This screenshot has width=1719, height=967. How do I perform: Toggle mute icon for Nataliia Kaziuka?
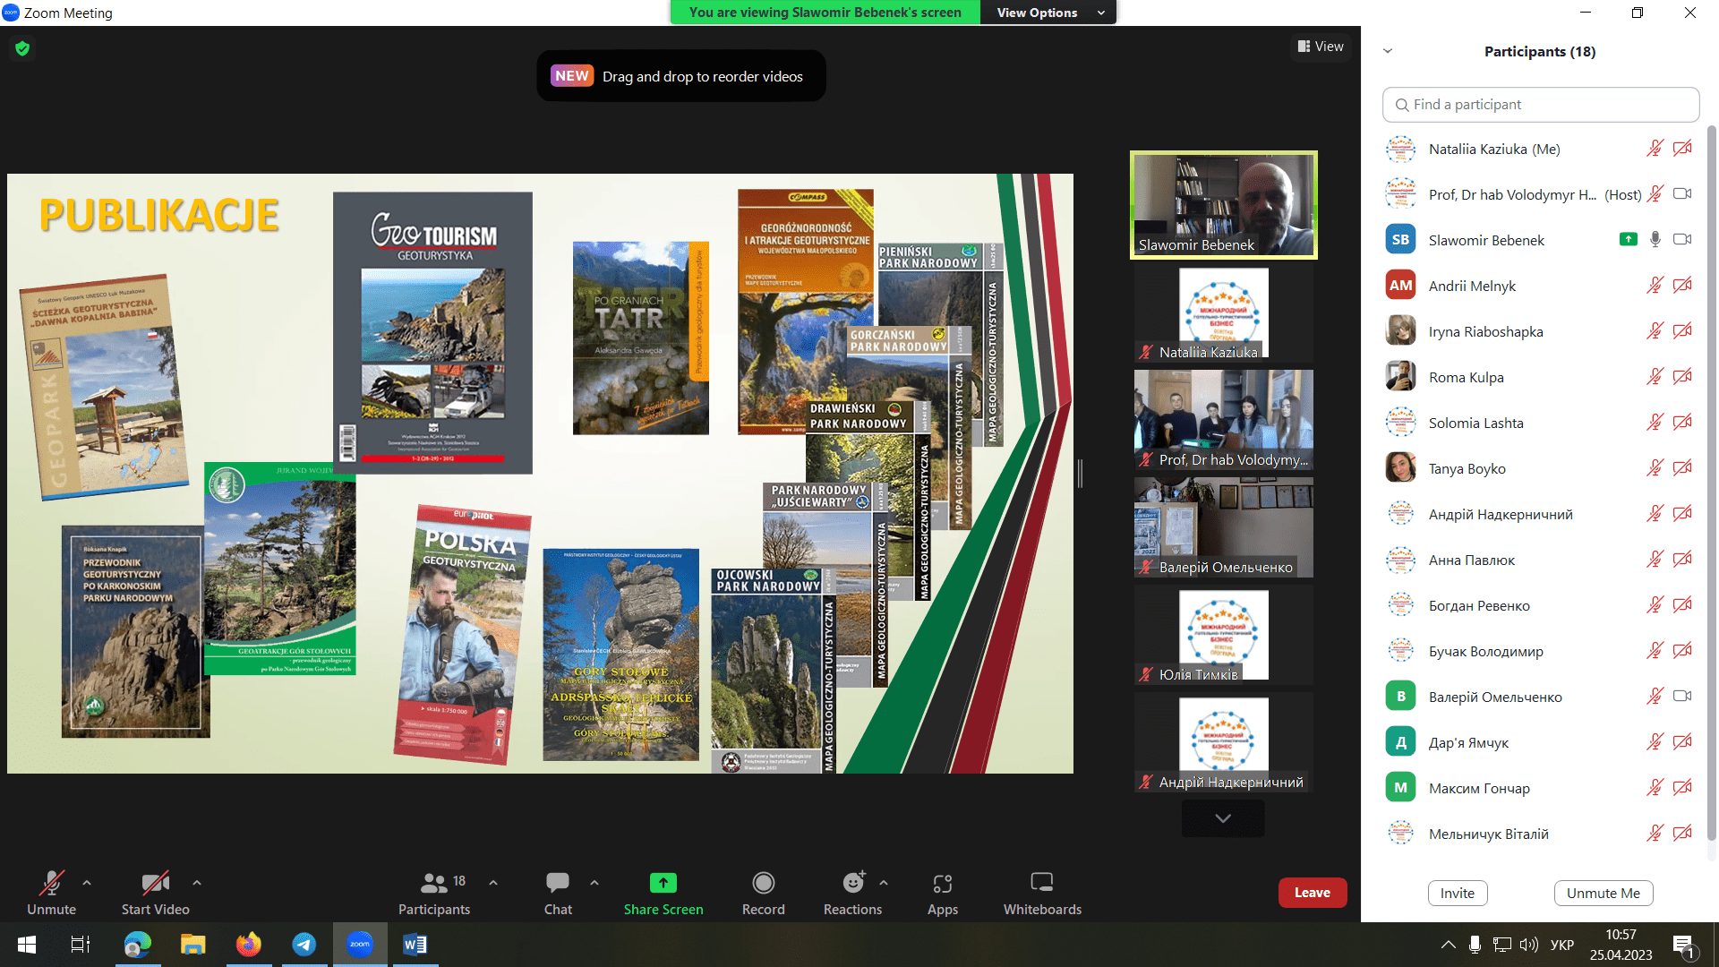pyautogui.click(x=1655, y=149)
